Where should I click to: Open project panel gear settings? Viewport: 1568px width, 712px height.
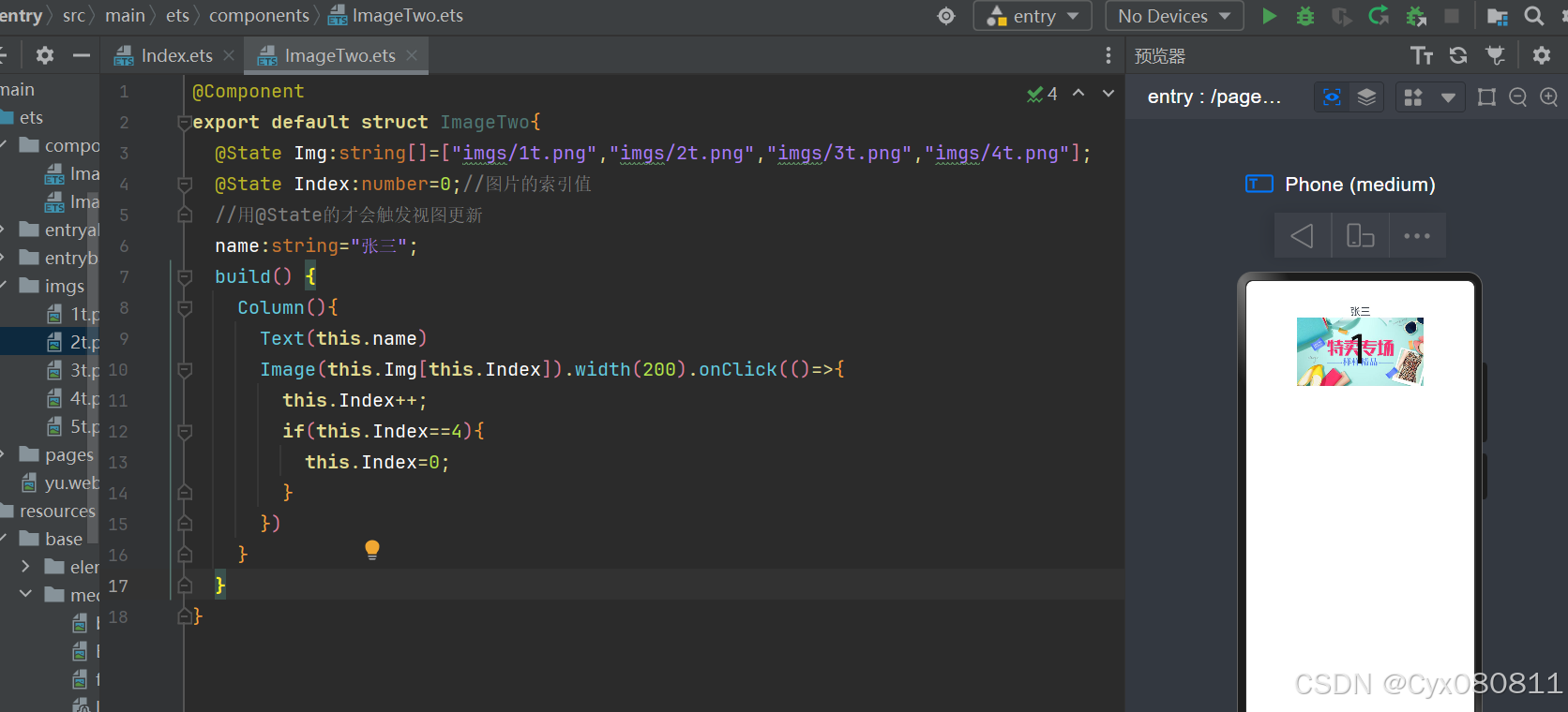[44, 55]
